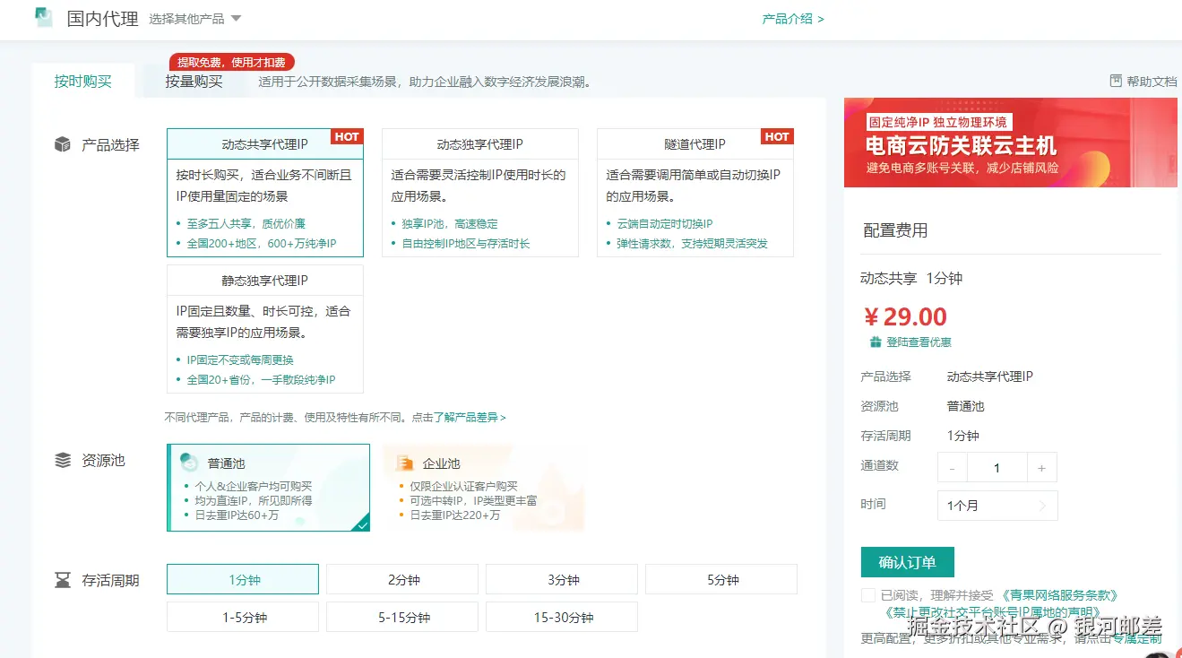Open the 《青果网络服务条款》 link
Screen dimensions: 1182x658
(x=1059, y=595)
